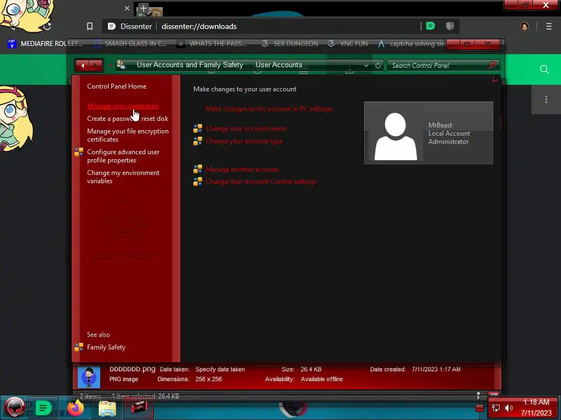The image size is (561, 420).
Task: Reload the Dissenter browser page
Action: click(47, 26)
